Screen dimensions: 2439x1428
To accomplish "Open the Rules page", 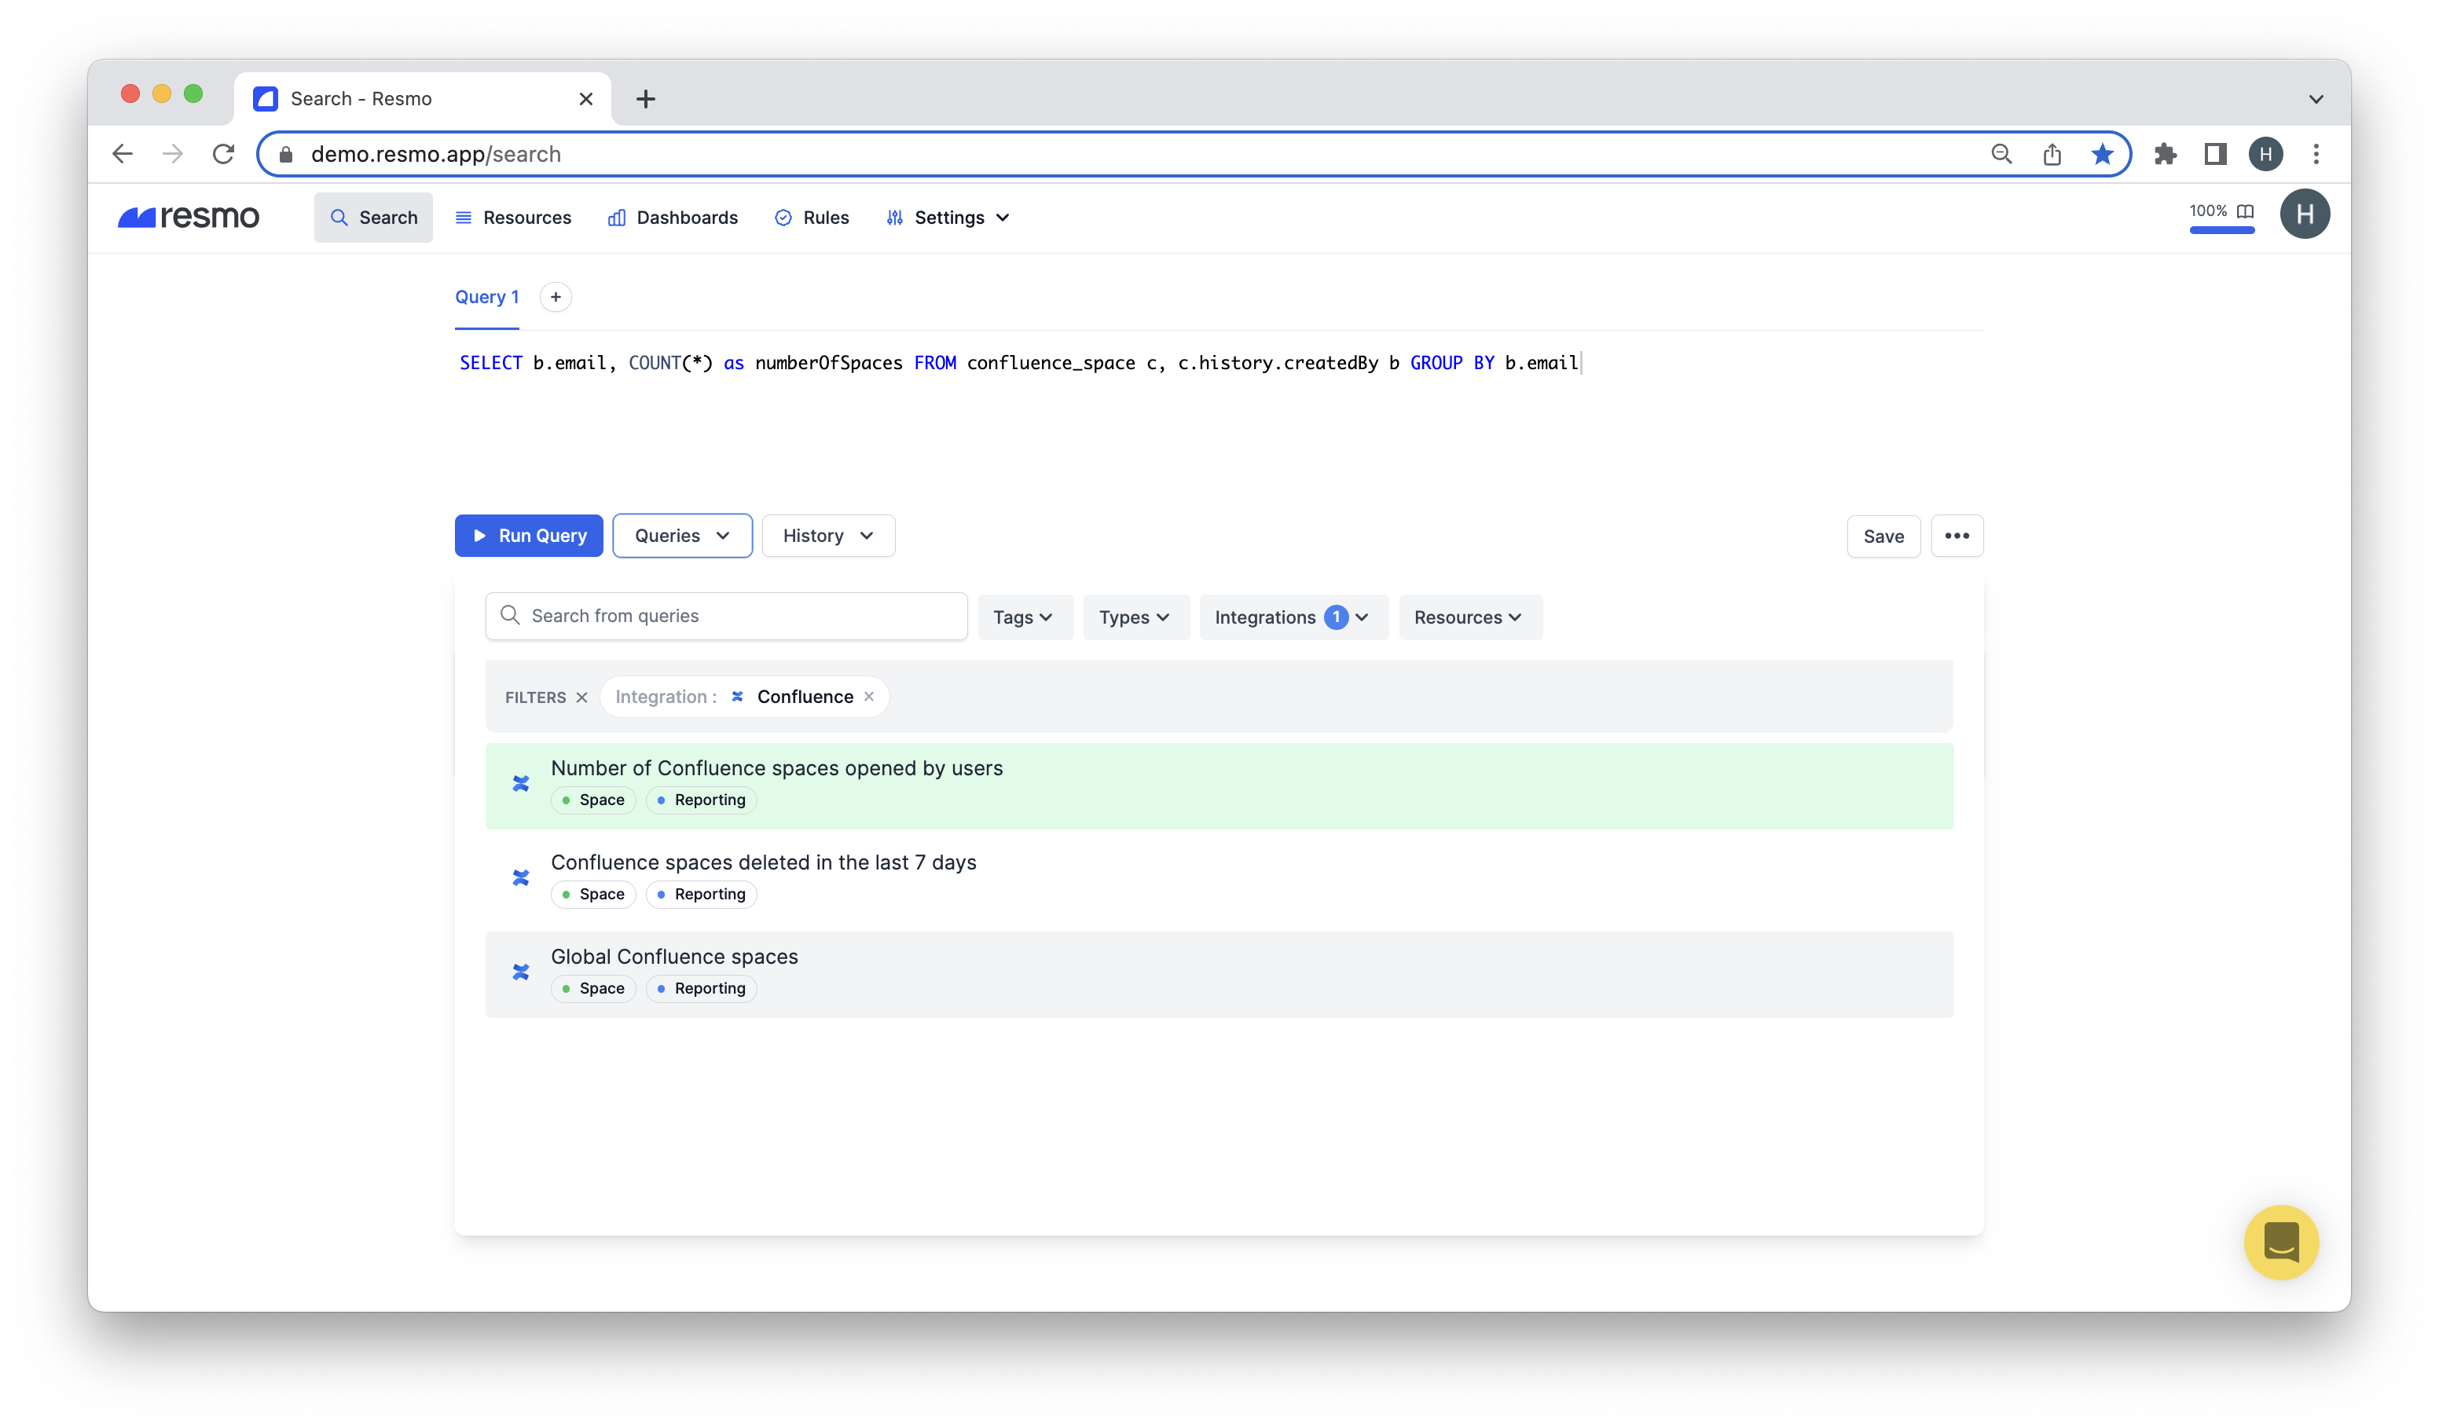I will 812,217.
